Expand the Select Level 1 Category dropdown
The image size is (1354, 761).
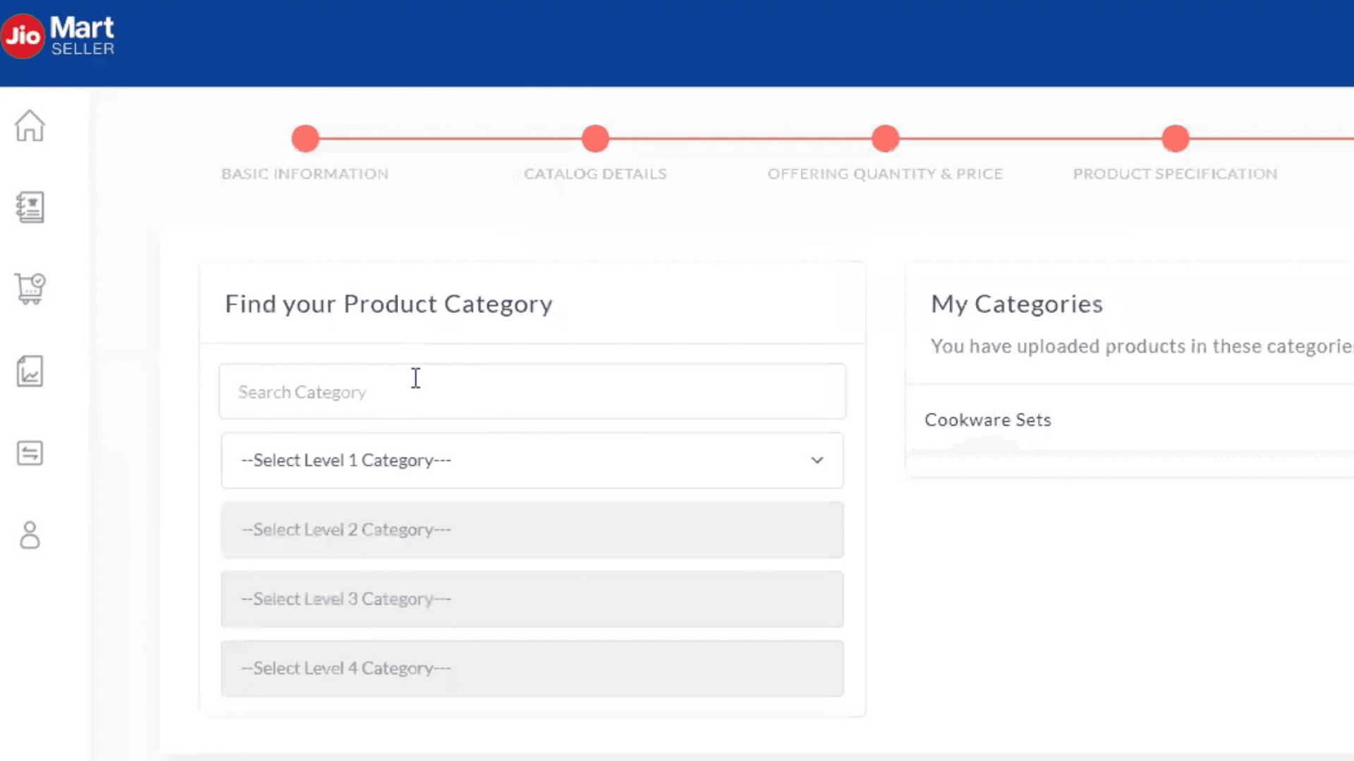522,460
